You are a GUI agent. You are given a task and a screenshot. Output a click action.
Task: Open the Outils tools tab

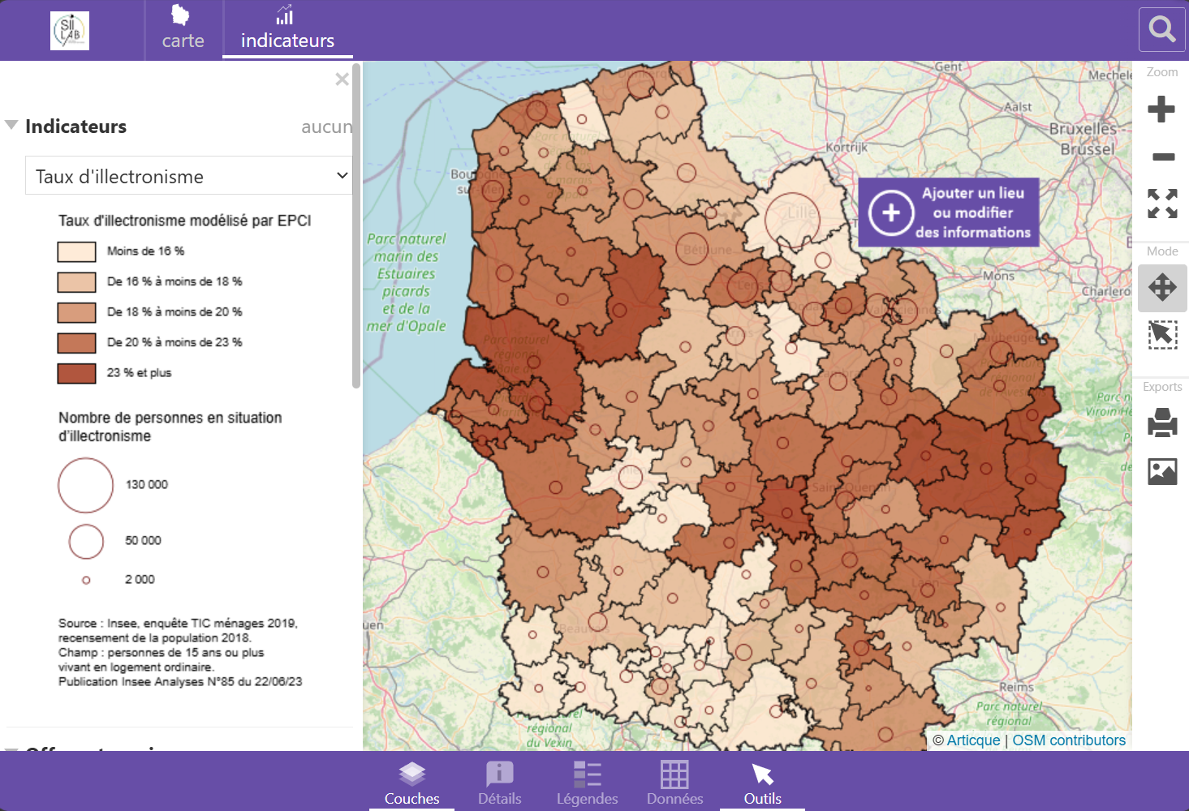coord(763,783)
